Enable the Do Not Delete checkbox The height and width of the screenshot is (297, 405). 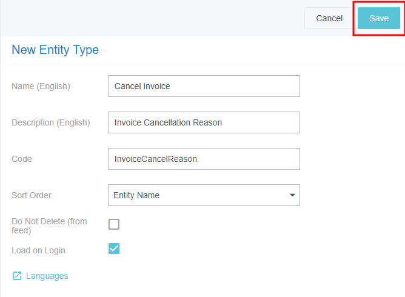point(114,224)
